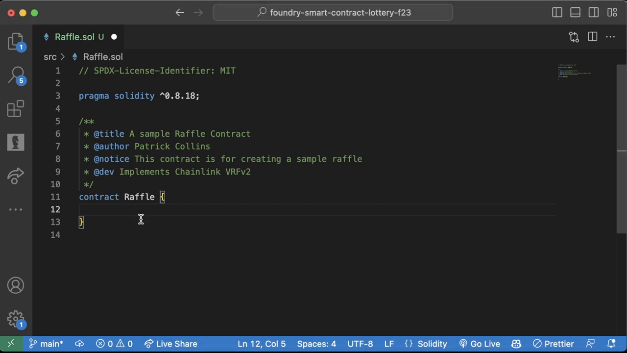Viewport: 627px width, 353px height.
Task: Click the main* git branch button
Action: tap(46, 344)
